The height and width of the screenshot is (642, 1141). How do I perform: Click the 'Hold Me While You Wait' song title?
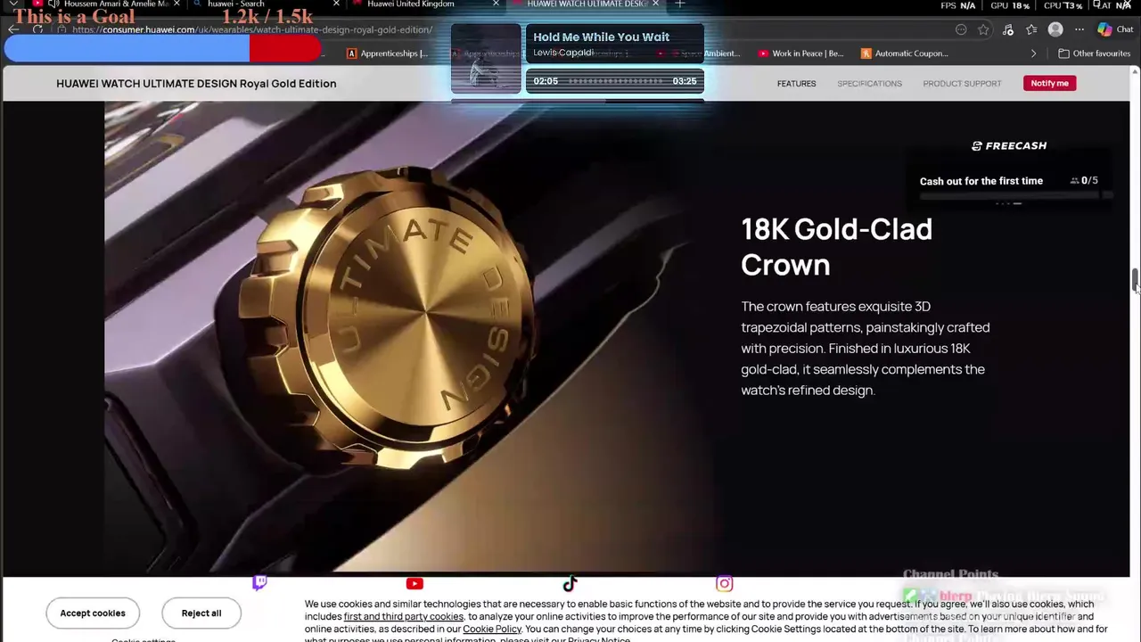(x=601, y=37)
